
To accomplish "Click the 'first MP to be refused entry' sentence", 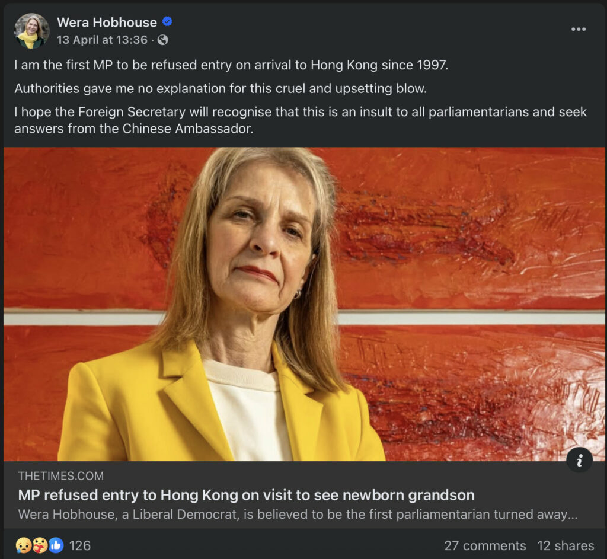I will [x=231, y=65].
